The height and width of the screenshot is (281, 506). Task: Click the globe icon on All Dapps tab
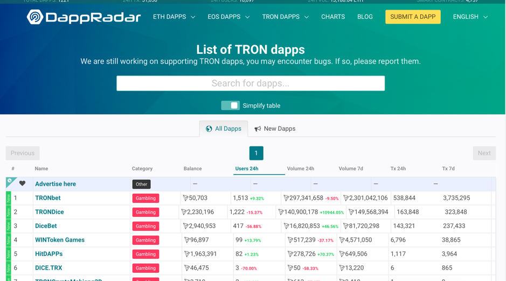point(209,129)
